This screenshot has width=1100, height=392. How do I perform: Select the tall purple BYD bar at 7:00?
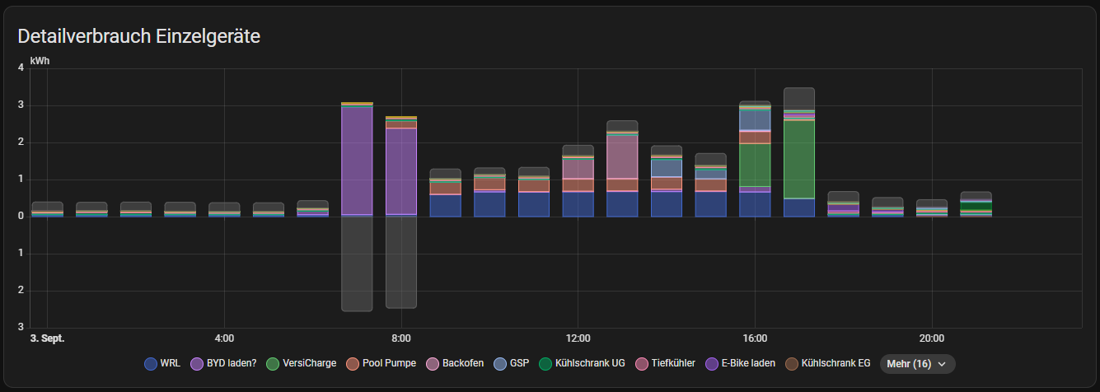pos(357,161)
